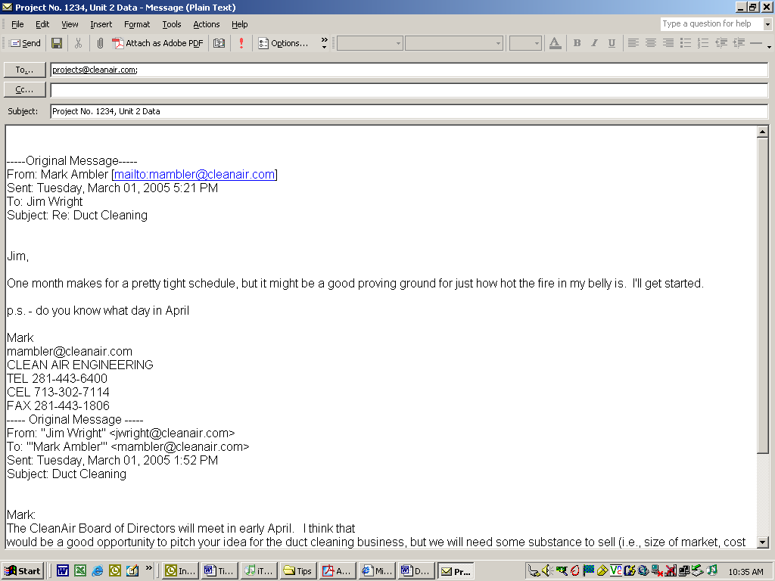This screenshot has height=581, width=775.
Task: Mark message high importance with red exclamation
Action: (x=241, y=43)
